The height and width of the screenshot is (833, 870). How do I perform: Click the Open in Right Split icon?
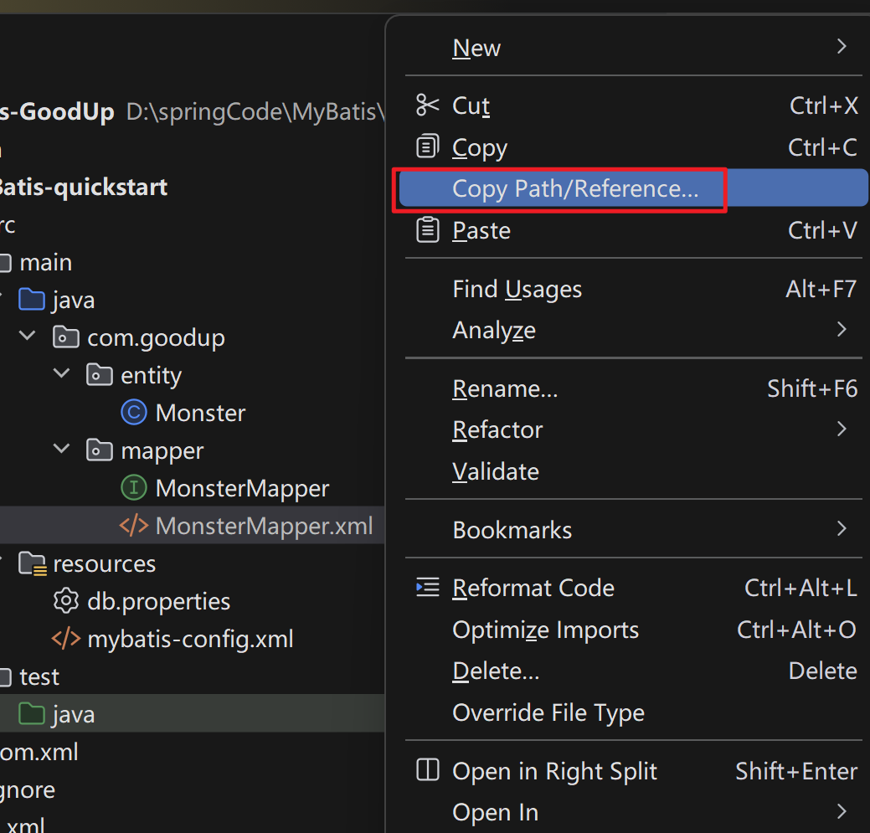pos(427,770)
